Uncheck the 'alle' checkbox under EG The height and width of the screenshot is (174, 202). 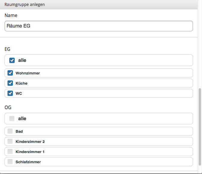coord(12,60)
